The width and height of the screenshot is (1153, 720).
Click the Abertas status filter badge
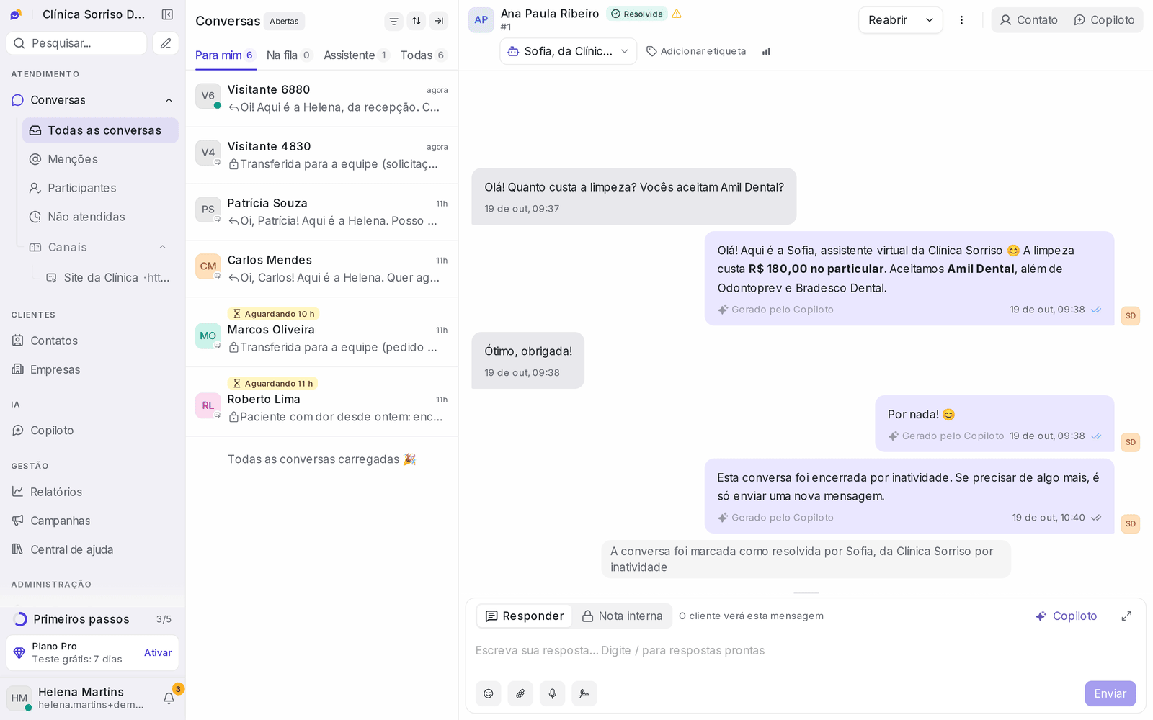tap(284, 21)
